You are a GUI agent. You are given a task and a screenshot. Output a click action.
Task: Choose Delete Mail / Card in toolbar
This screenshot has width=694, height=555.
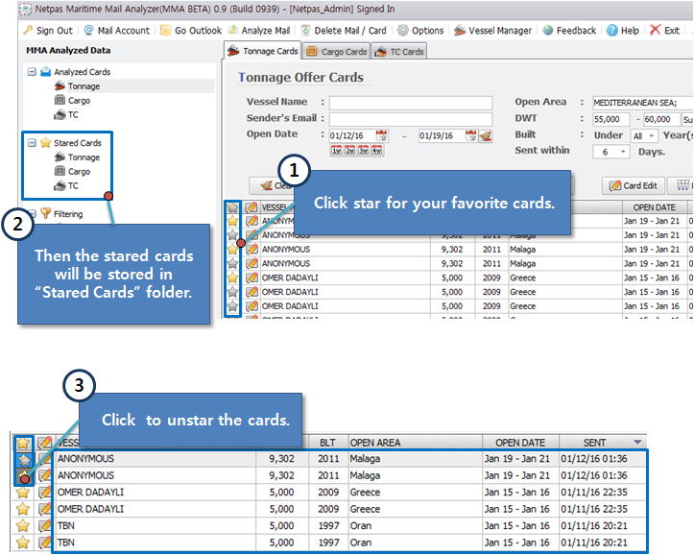(344, 31)
